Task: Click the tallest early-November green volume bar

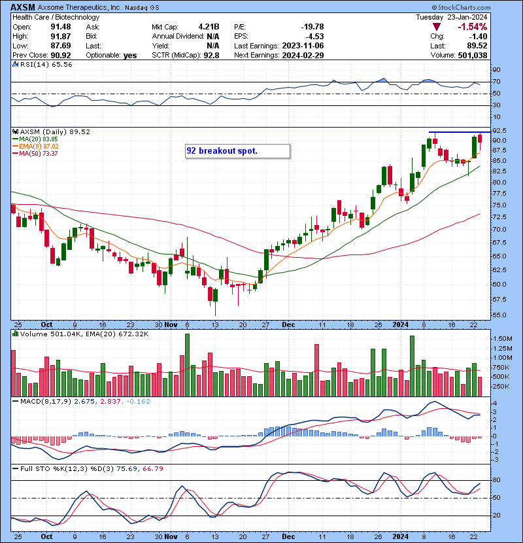Action: 187,365
